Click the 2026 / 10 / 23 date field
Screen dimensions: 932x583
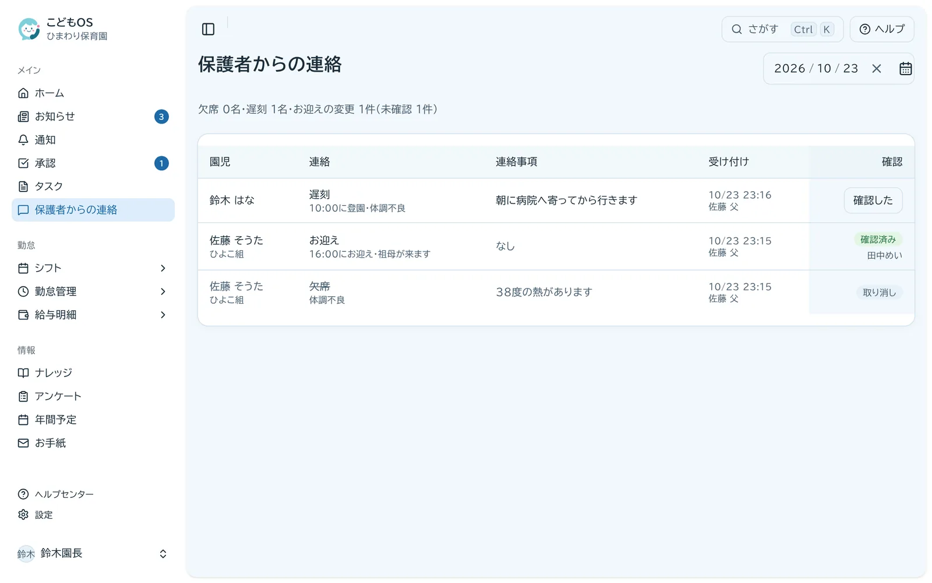[838, 69]
